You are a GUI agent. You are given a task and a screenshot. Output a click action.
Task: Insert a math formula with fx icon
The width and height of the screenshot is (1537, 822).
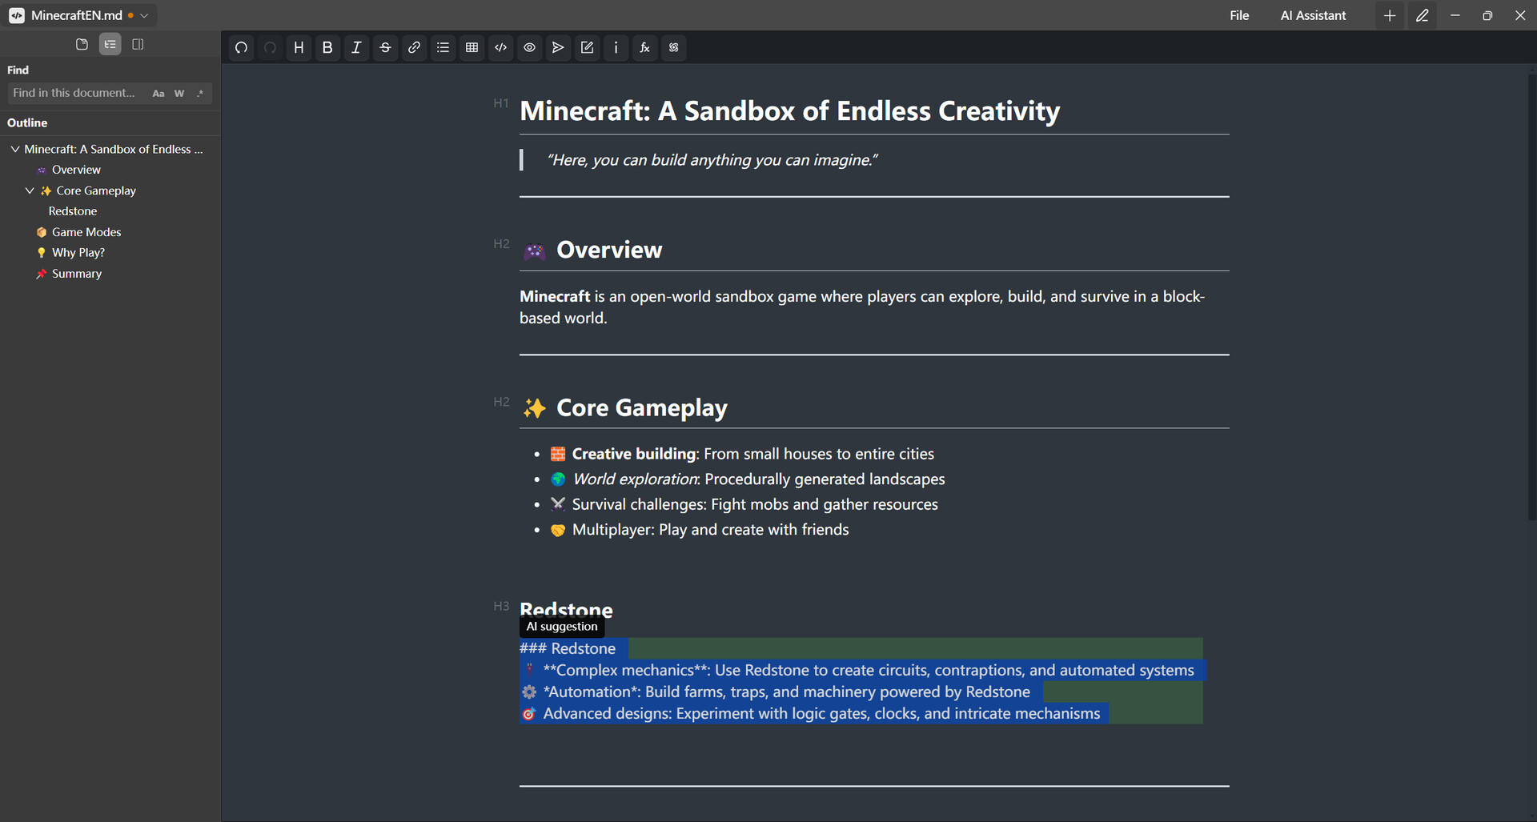(644, 47)
